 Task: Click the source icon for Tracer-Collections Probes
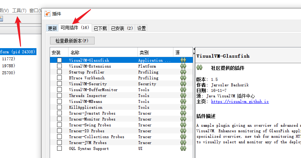(x=183, y=137)
